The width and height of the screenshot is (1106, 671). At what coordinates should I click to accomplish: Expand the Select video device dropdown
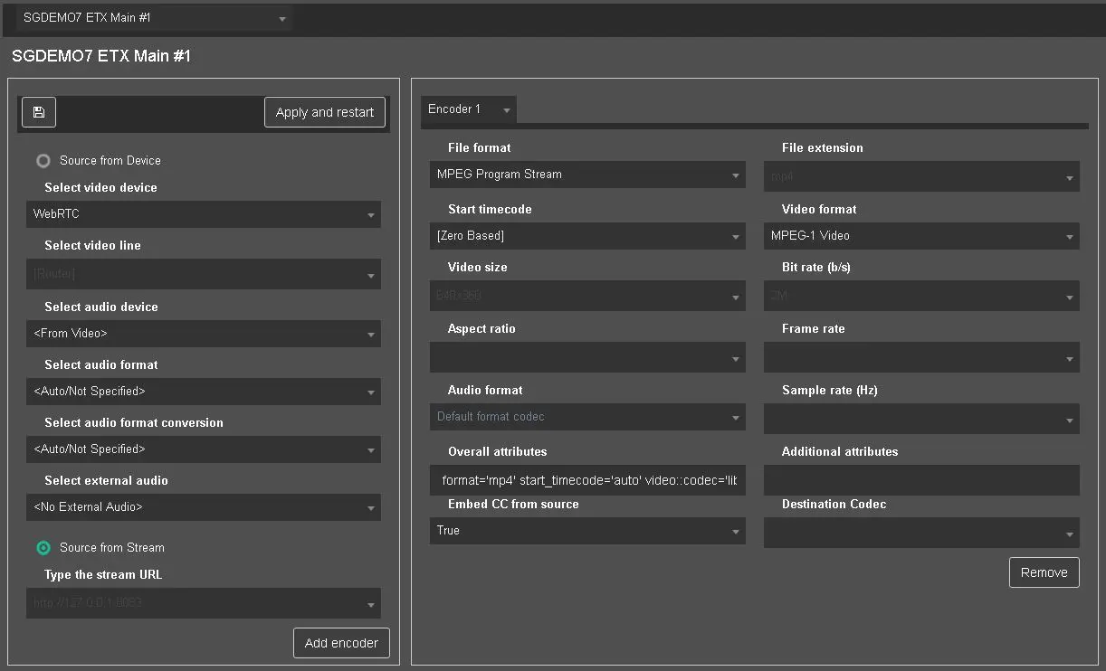[203, 214]
